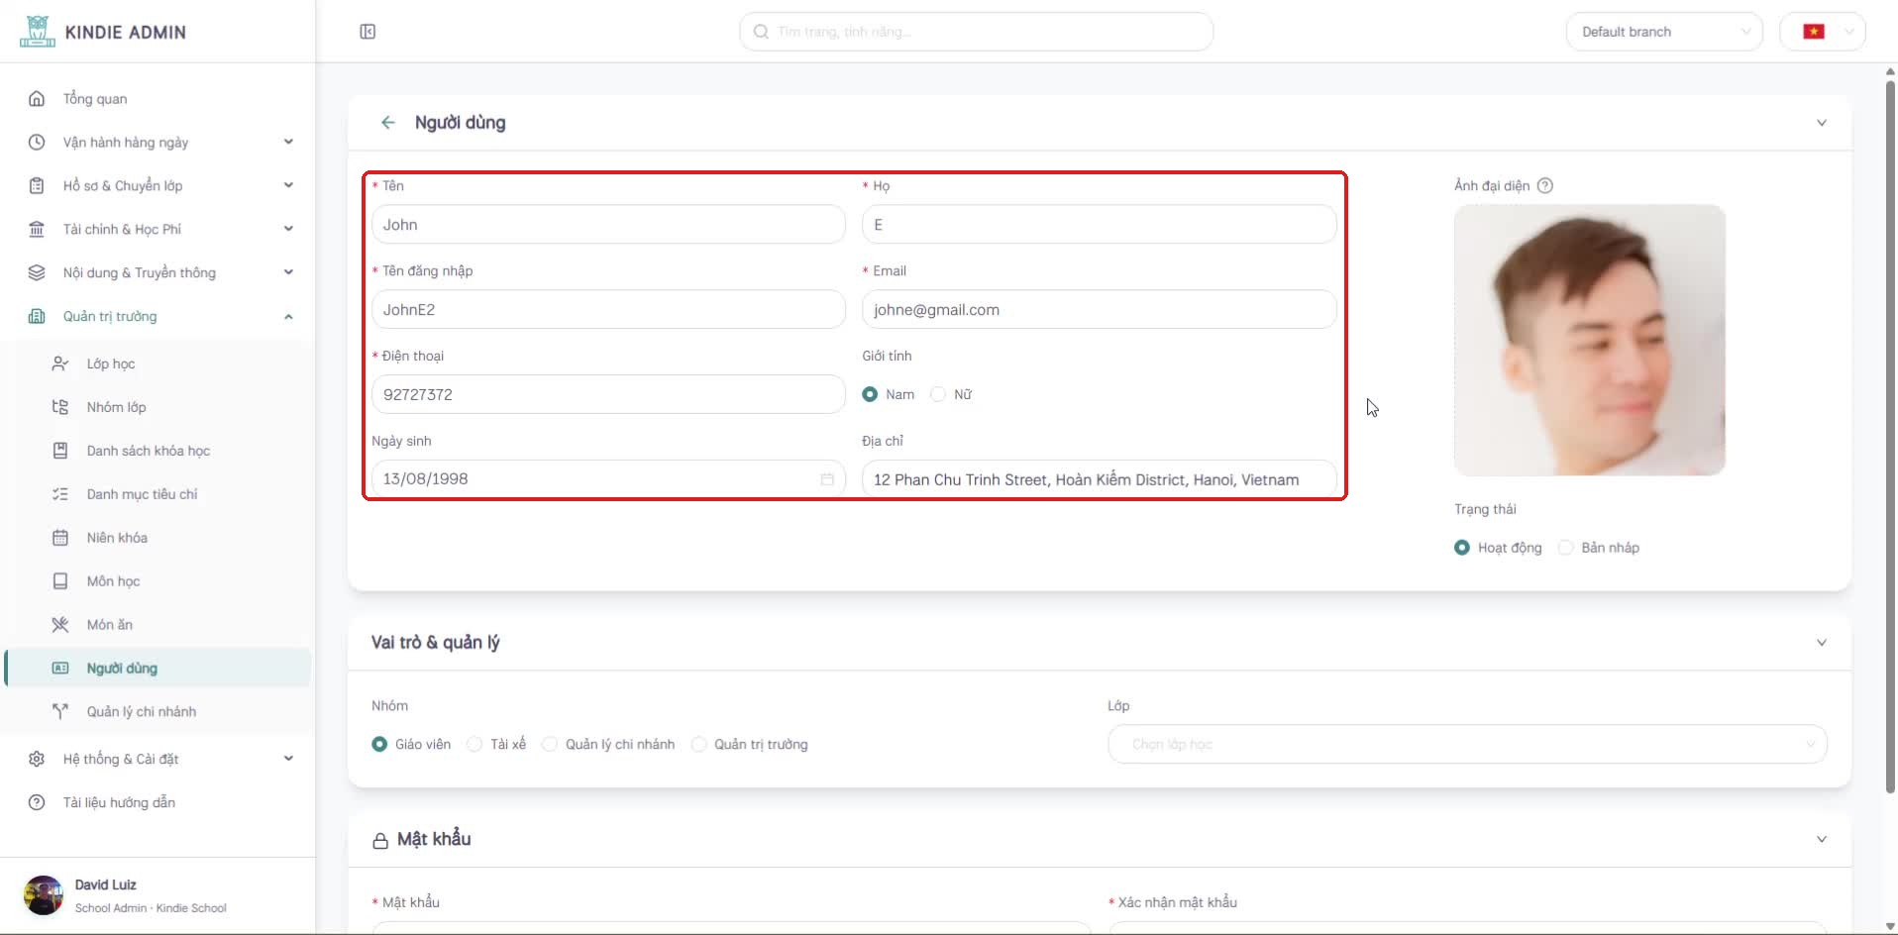
Task: Select Nam gender radio button
Action: (x=870, y=394)
